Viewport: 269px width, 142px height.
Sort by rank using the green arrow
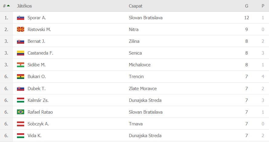click(x=8, y=6)
